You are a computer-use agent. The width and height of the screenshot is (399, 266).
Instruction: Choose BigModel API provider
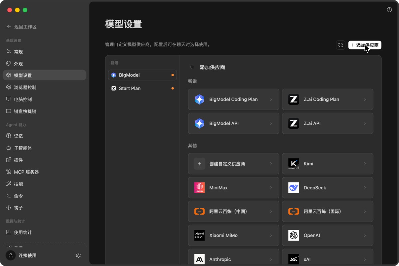pyautogui.click(x=233, y=123)
